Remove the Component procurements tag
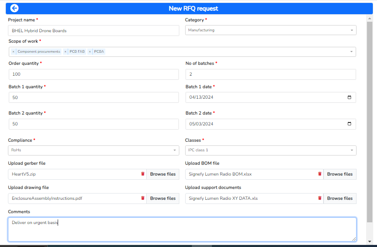Viewport: 377px width, 247px height. pyautogui.click(x=13, y=52)
